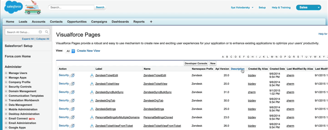Open the Ilya Volodarsky user menu

pyautogui.click(x=242, y=7)
